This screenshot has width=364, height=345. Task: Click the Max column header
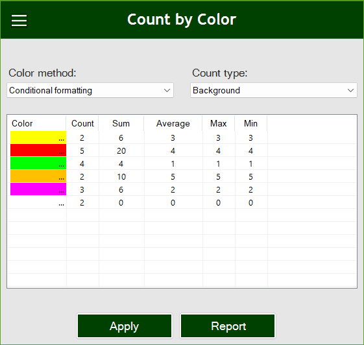tap(218, 123)
